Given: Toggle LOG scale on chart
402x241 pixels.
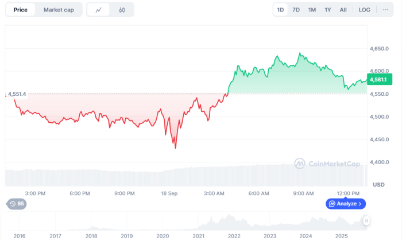Looking at the screenshot, I should [x=365, y=10].
